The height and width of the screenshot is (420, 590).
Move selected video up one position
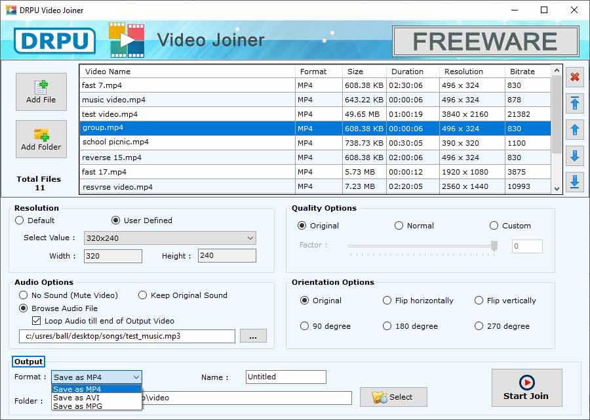(x=574, y=129)
